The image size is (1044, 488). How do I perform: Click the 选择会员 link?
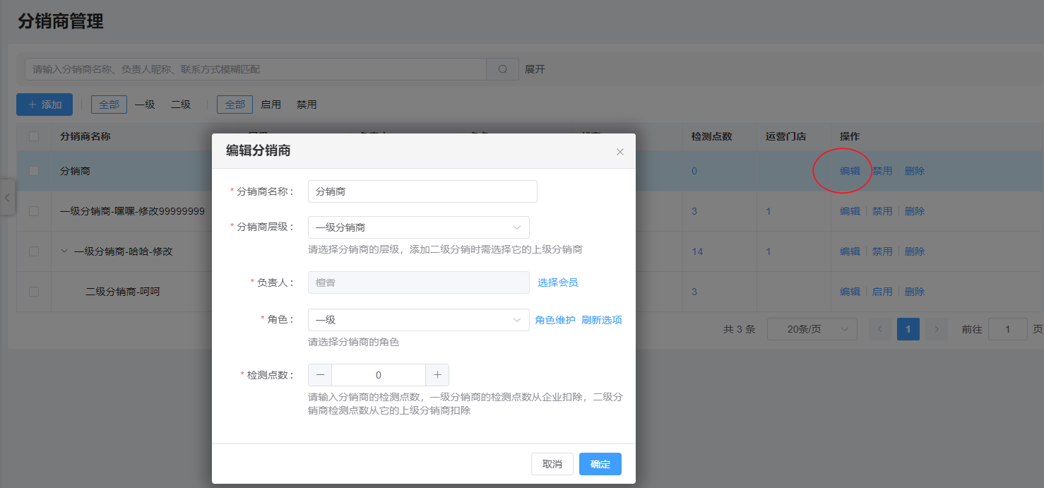(x=558, y=282)
